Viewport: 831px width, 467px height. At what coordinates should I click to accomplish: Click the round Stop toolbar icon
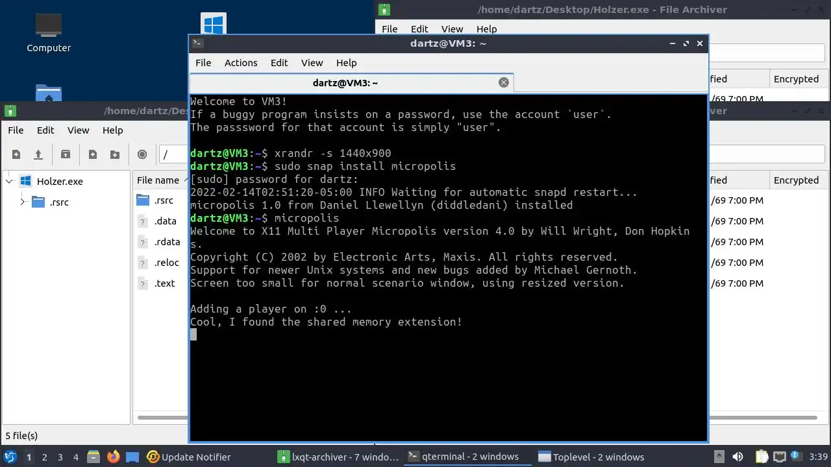tap(142, 154)
